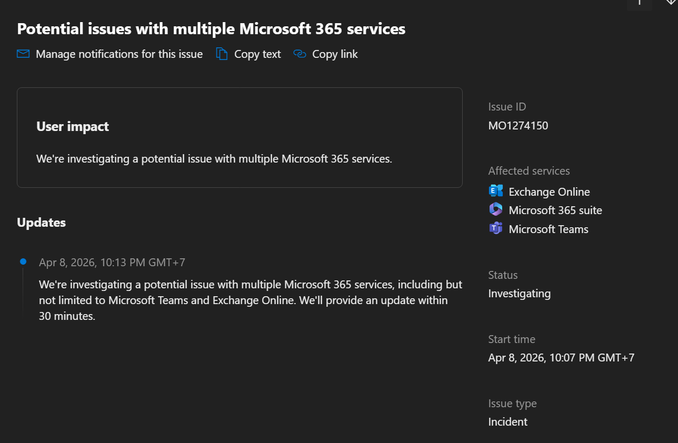
Task: Click the Microsoft Teams service icon
Action: coord(496,228)
